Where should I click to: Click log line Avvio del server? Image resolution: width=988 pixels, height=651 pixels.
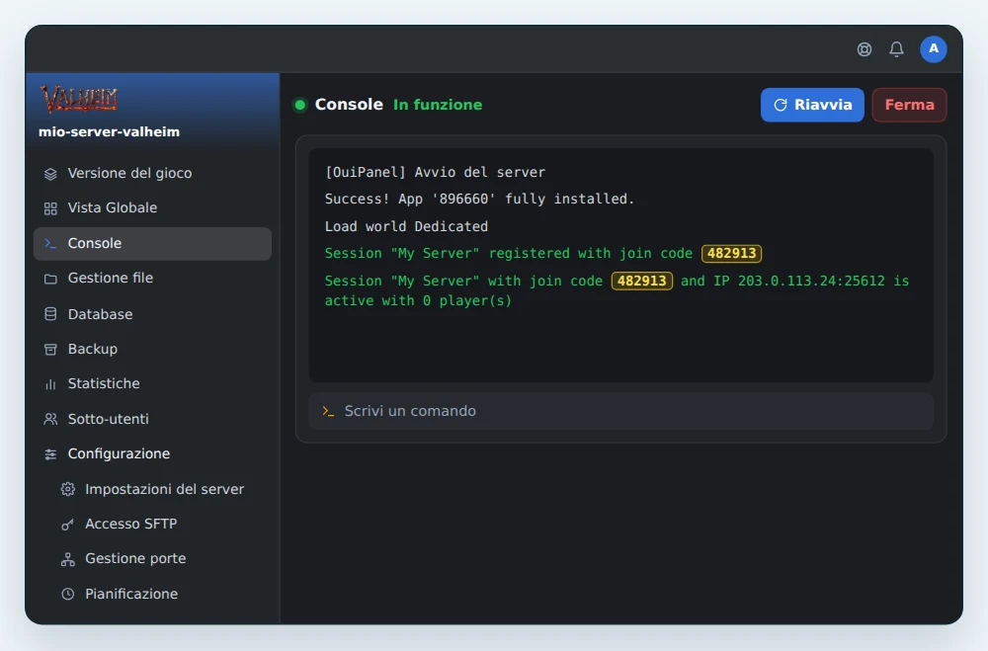click(435, 172)
